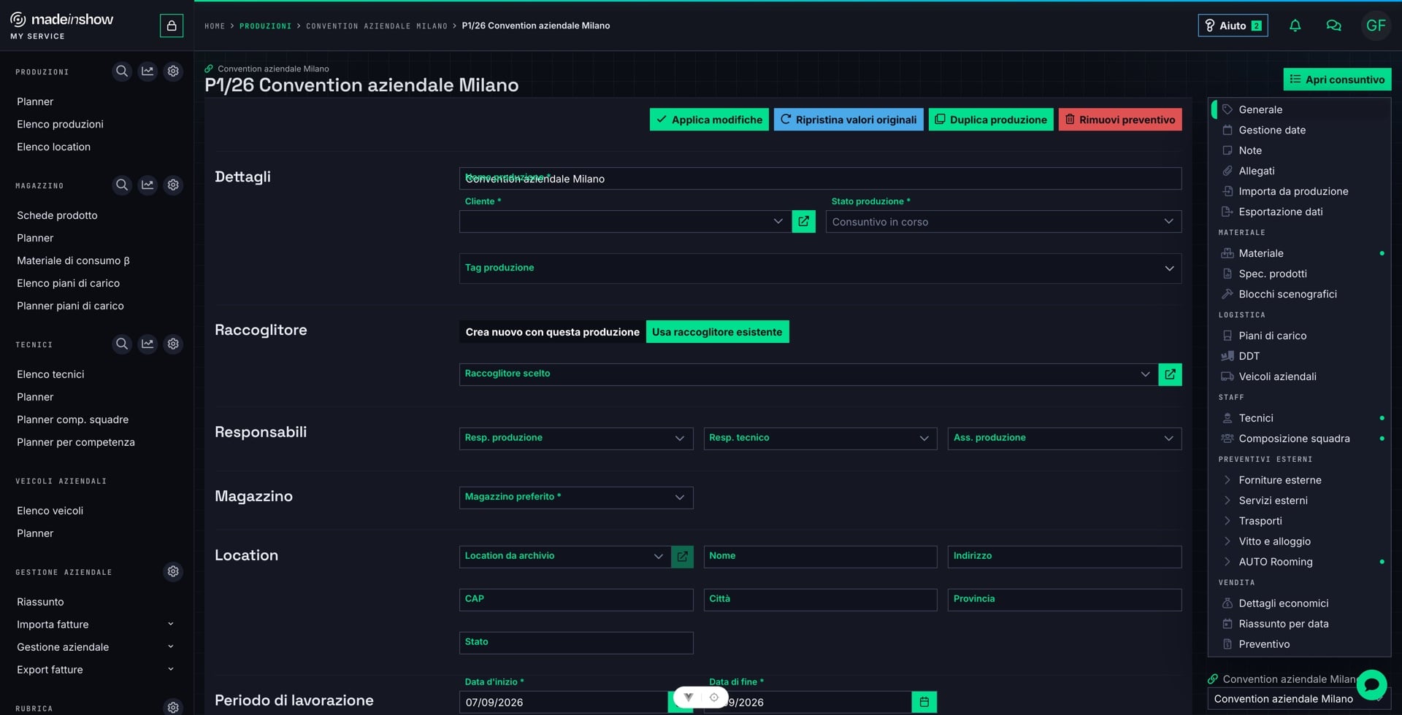Open calendar picker for Data di fine
Viewport: 1402px width, 715px height.
[x=924, y=702]
